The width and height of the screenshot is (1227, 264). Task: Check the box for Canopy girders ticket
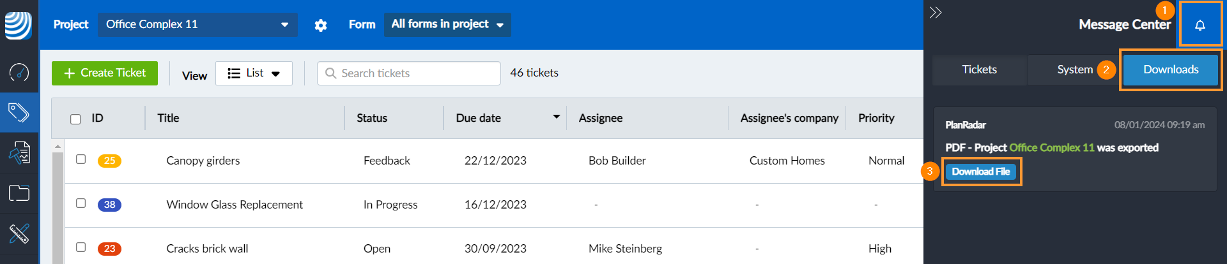(81, 159)
